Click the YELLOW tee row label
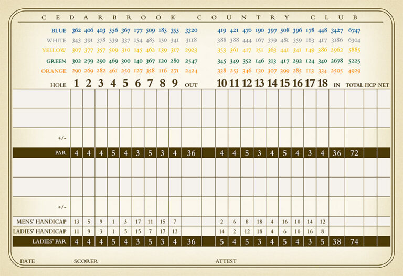 tap(54, 50)
